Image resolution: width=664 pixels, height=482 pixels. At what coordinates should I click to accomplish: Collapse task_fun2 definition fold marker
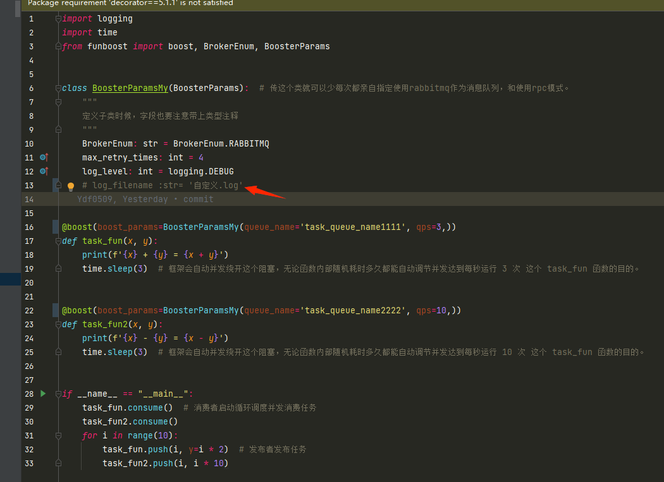pos(58,324)
